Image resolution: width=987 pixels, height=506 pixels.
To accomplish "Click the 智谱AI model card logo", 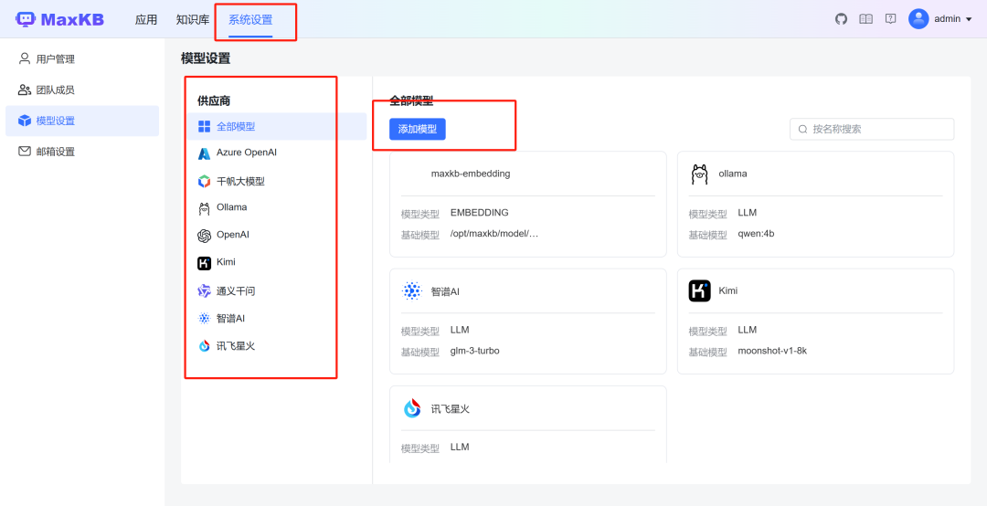I will pyautogui.click(x=411, y=290).
